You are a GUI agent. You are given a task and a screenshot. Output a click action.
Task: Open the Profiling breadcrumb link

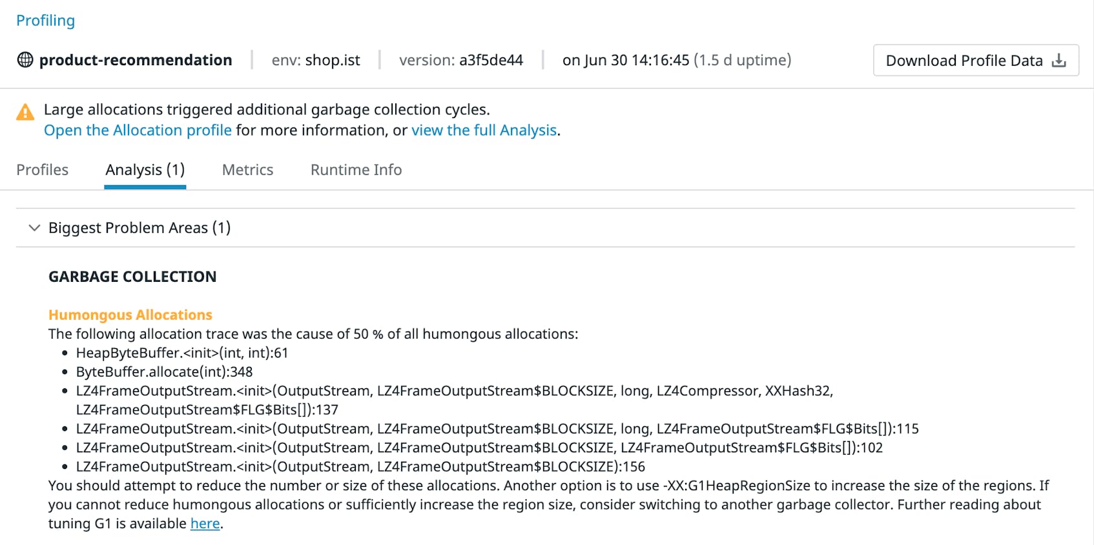(x=45, y=21)
